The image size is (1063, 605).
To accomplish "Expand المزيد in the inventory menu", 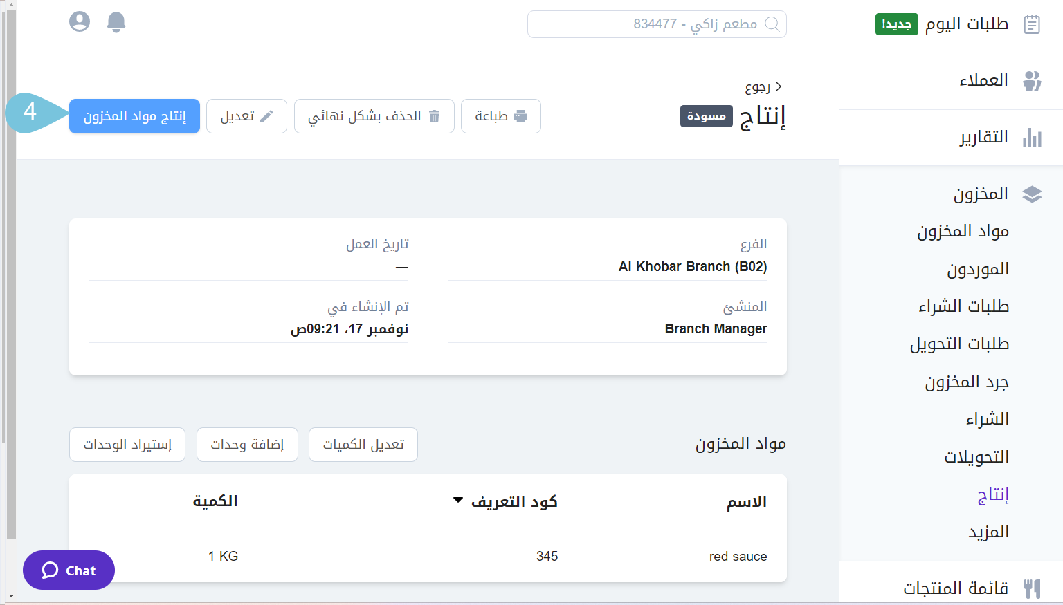I will pos(988,532).
